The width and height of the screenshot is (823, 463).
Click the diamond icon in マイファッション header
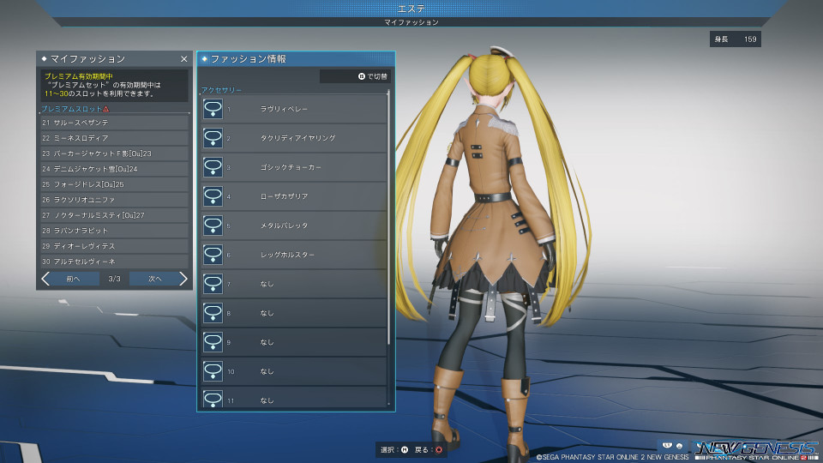click(44, 59)
